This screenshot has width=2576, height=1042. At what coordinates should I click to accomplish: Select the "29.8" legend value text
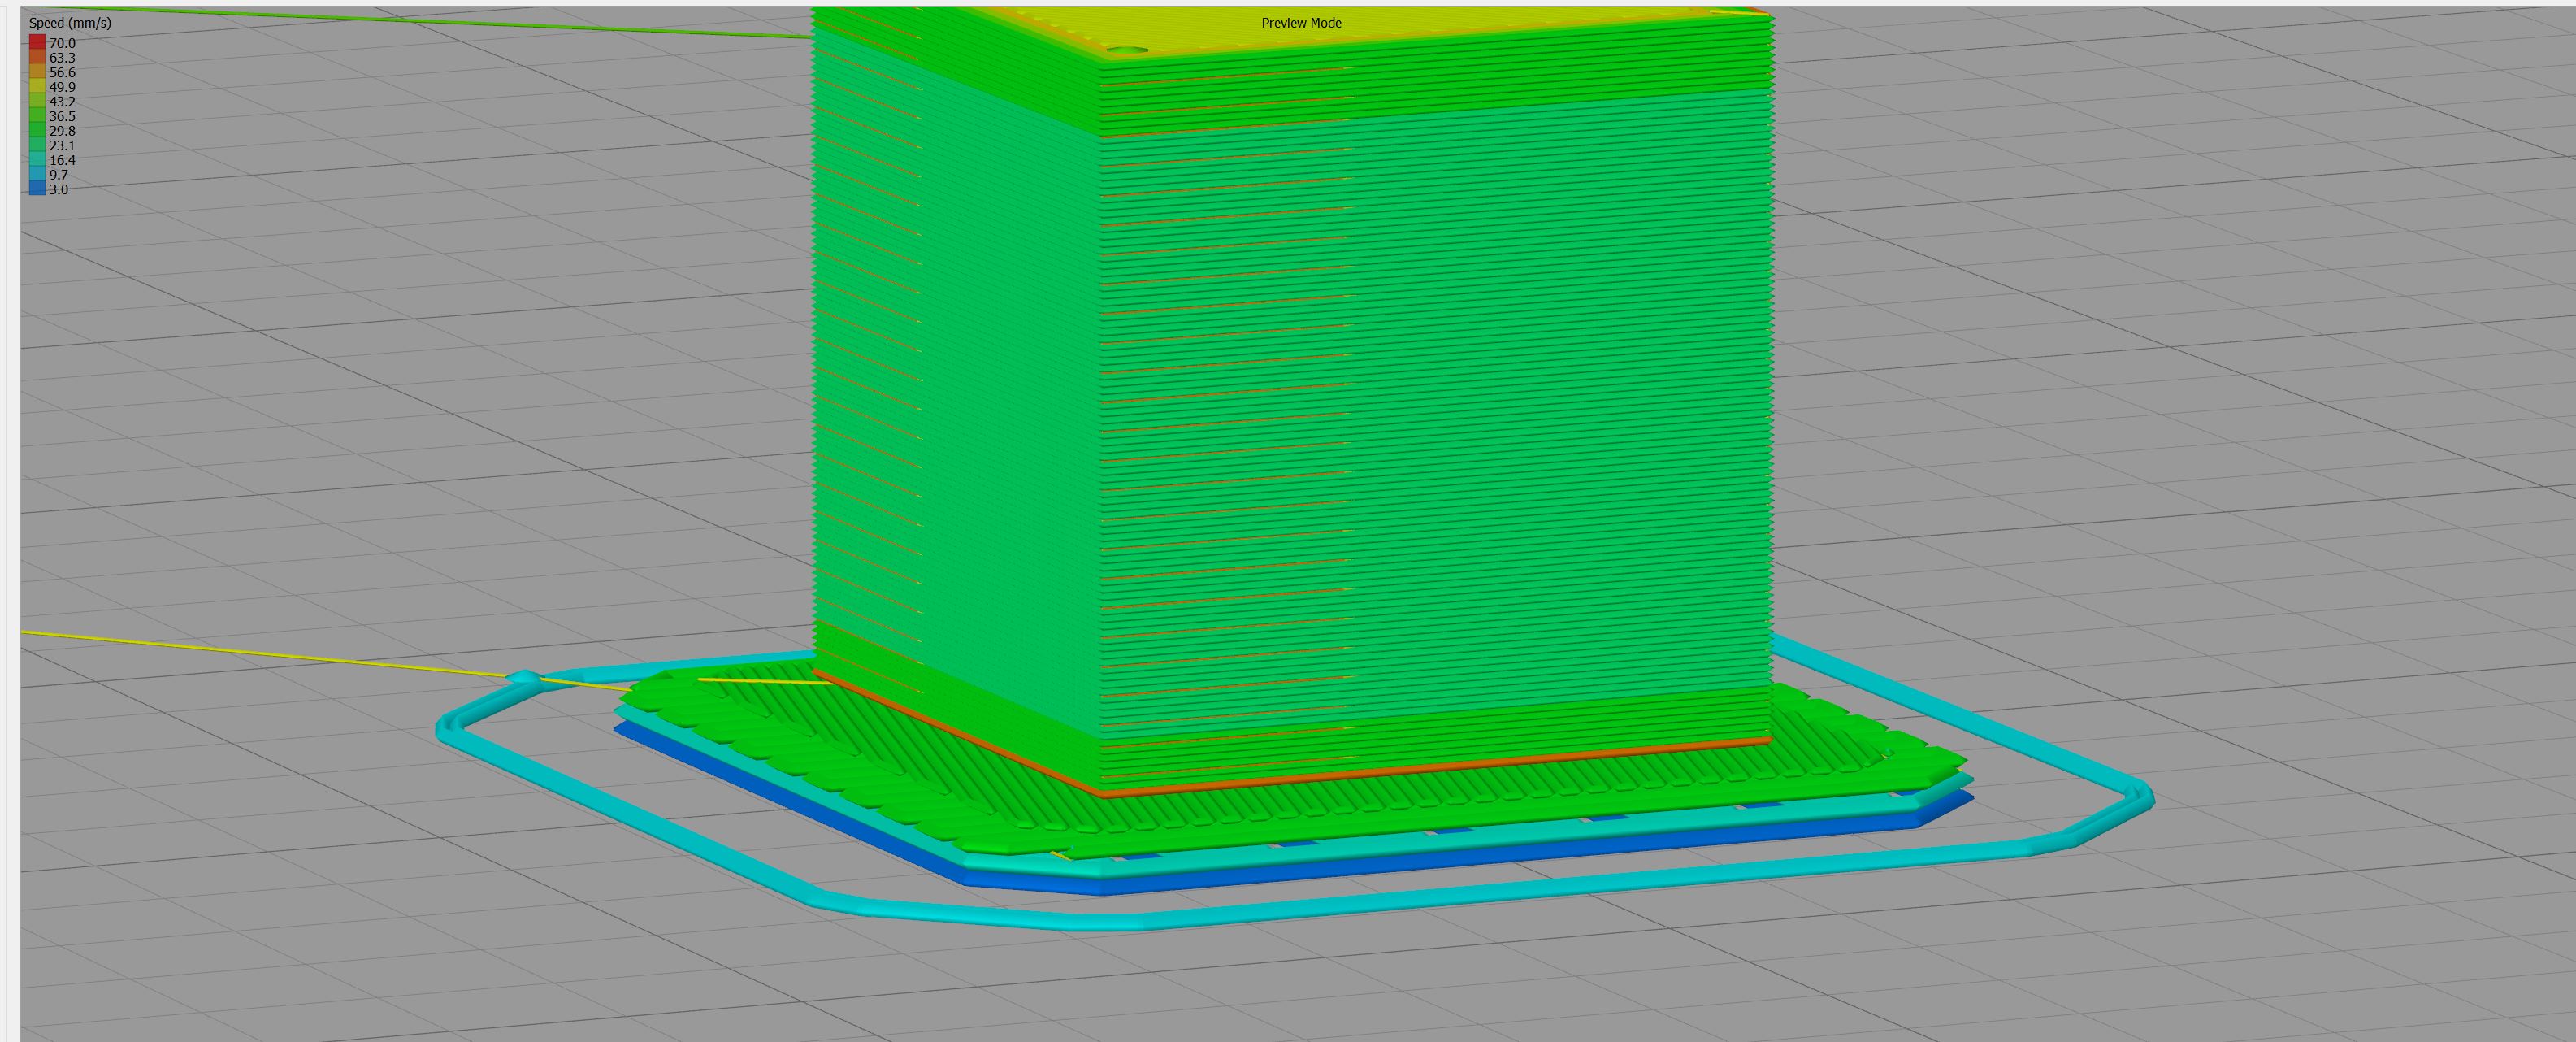coord(62,131)
